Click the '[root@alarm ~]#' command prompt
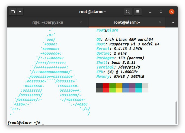The width and height of the screenshot is (185, 133). coord(24,123)
